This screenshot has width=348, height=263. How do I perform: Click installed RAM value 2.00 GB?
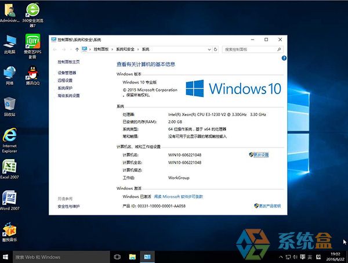[175, 122]
